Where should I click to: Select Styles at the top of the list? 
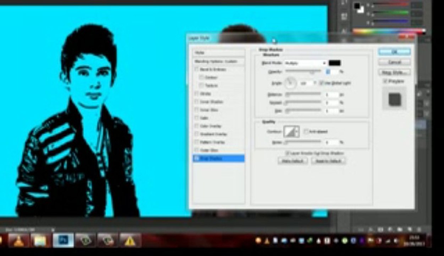pyautogui.click(x=219, y=53)
